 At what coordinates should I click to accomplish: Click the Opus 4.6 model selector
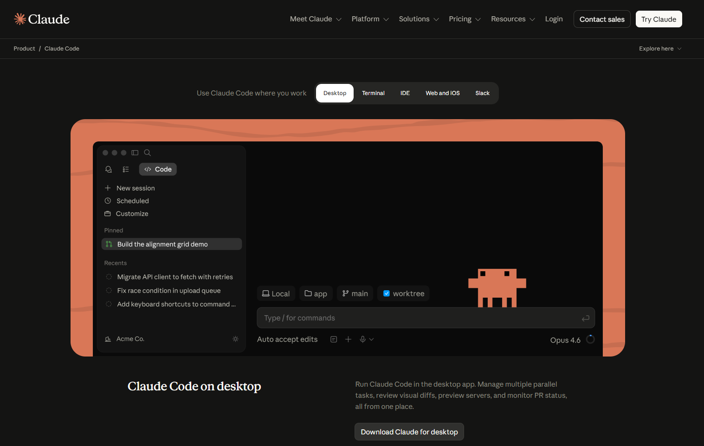(x=565, y=340)
